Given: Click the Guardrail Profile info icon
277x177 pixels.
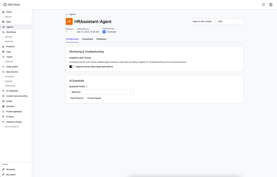Looking at the screenshot, I should pos(87,86).
